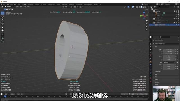This screenshot has width=180, height=101.
Task: Switch perspective/orthographic grid icon
Action: pyautogui.click(x=147, y=30)
